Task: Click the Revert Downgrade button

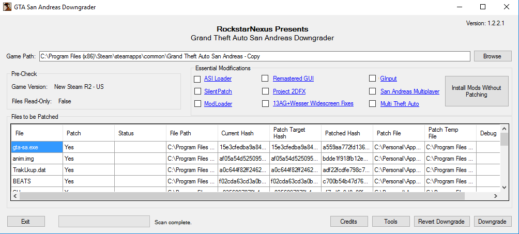Action: coord(442,222)
